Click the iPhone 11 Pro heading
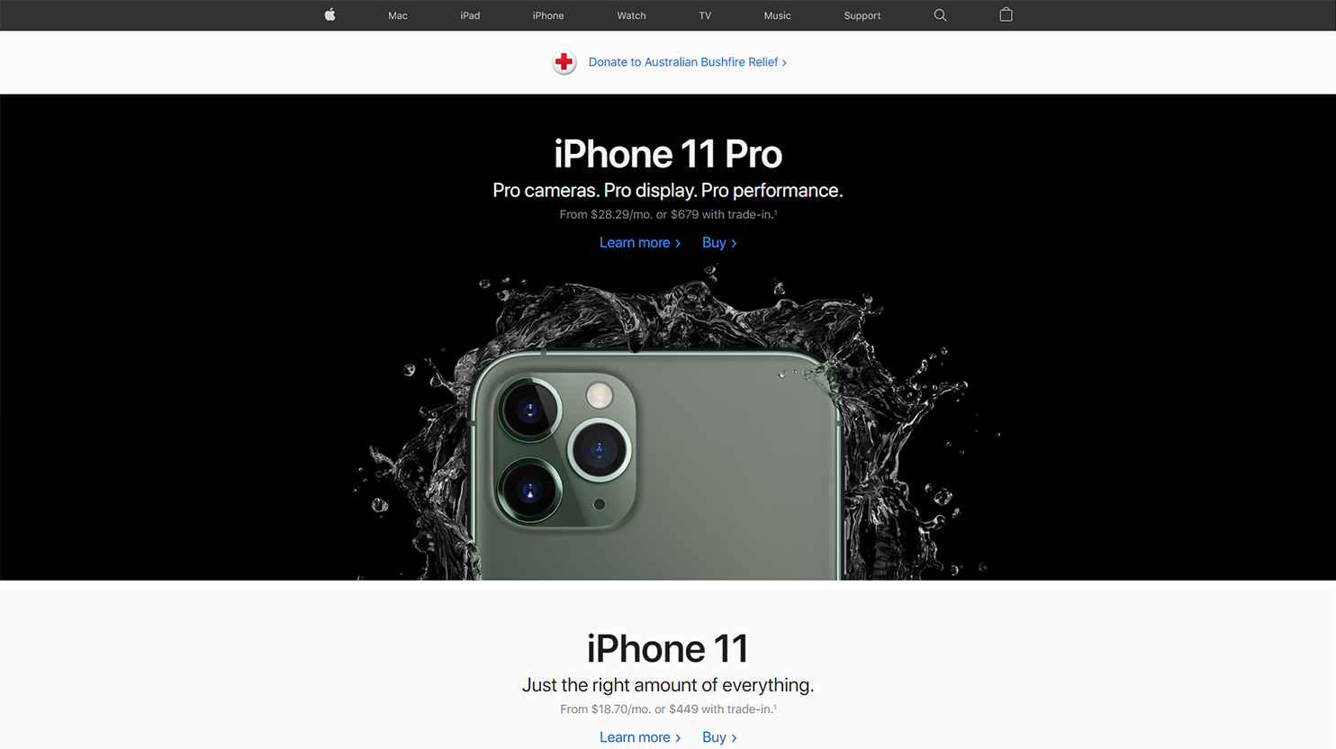Image resolution: width=1336 pixels, height=749 pixels. [x=668, y=154]
